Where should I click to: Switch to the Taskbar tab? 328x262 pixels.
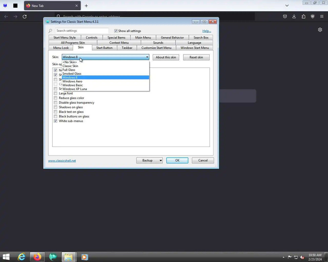click(x=127, y=48)
